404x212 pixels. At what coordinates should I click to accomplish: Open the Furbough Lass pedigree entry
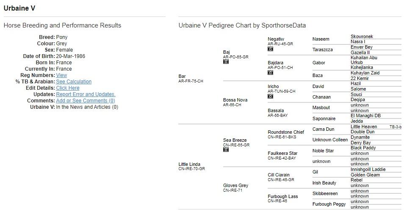pyautogui.click(x=282, y=196)
